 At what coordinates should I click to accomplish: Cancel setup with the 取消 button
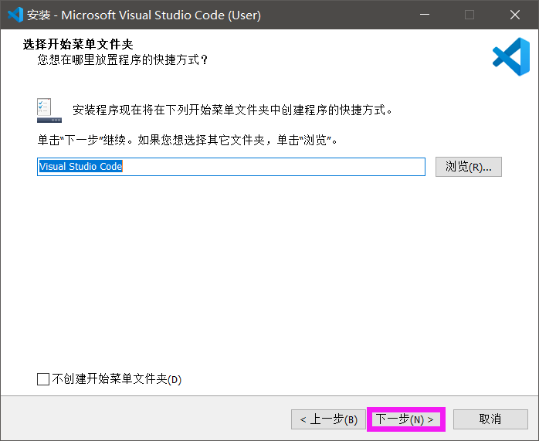pyautogui.click(x=490, y=419)
